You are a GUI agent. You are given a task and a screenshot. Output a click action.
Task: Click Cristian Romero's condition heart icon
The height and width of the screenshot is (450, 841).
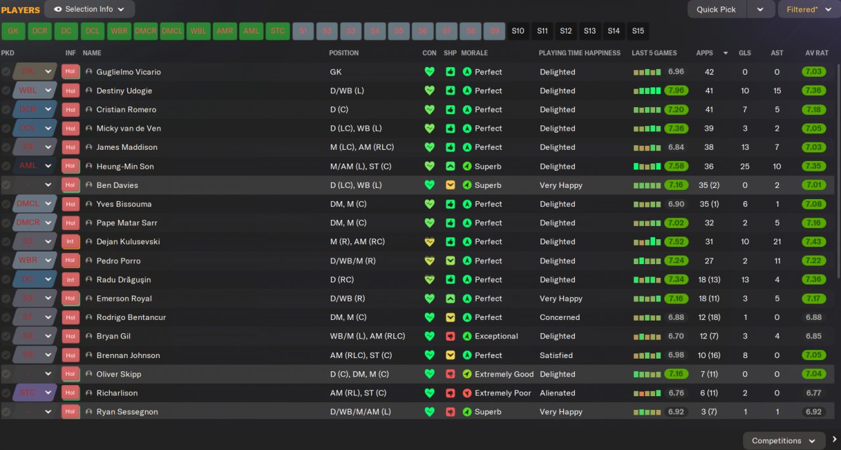(x=430, y=110)
